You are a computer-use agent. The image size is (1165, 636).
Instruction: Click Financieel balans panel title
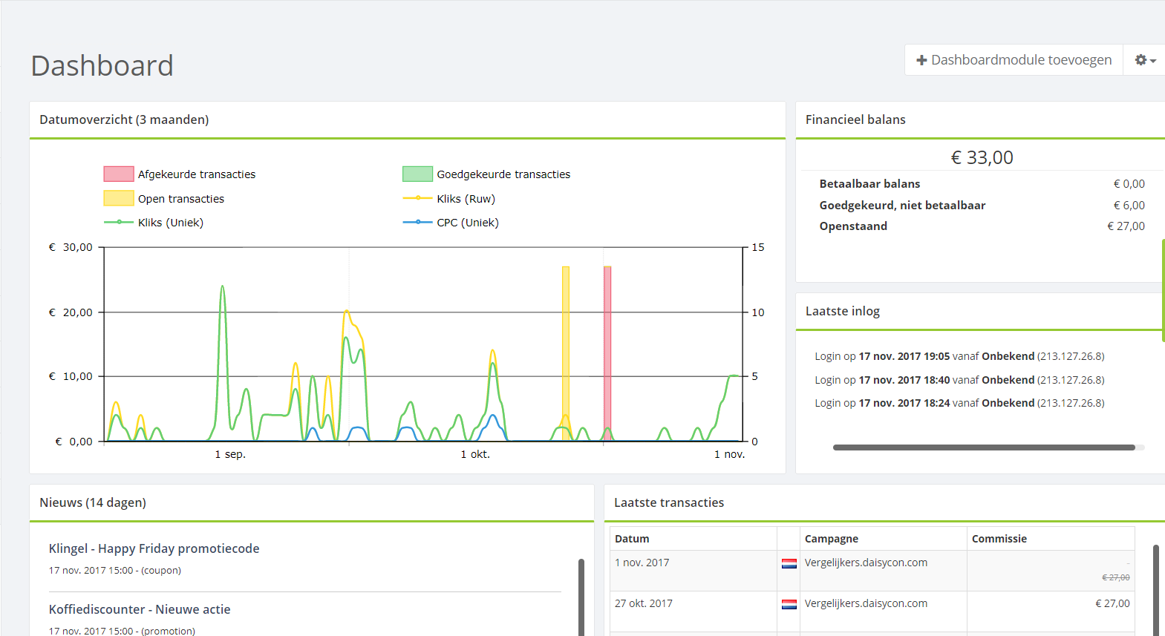pos(855,119)
